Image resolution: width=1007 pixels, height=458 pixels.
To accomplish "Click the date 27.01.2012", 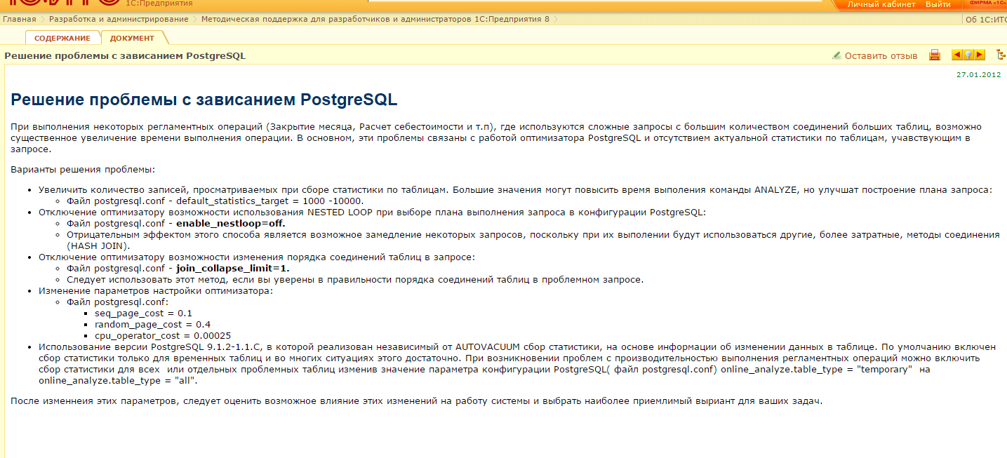I will (978, 74).
